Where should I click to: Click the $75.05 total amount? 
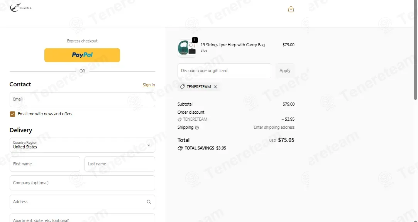click(286, 140)
